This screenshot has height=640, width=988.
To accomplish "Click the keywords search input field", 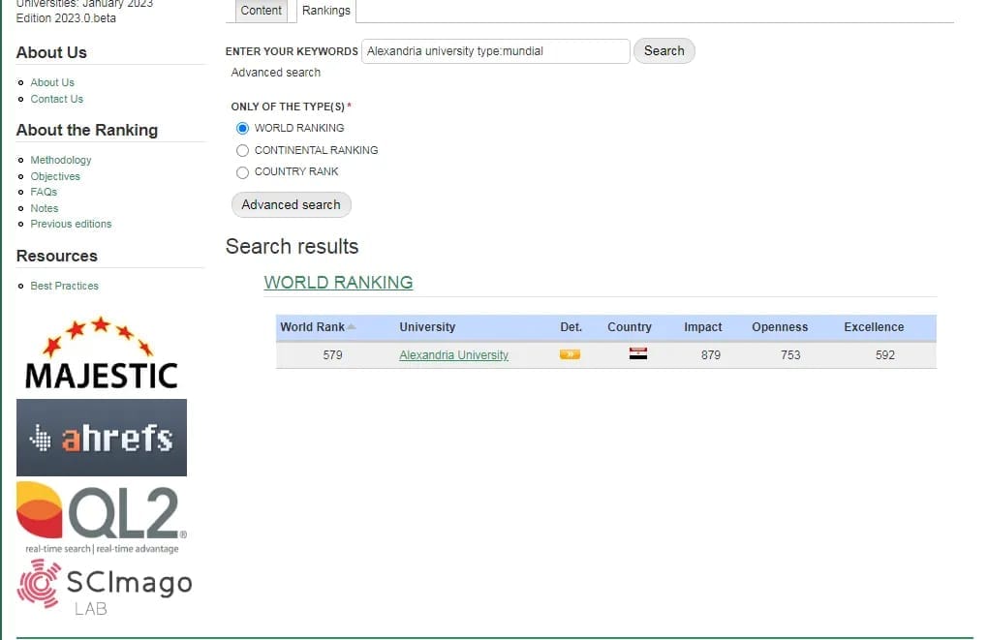I will [x=495, y=51].
